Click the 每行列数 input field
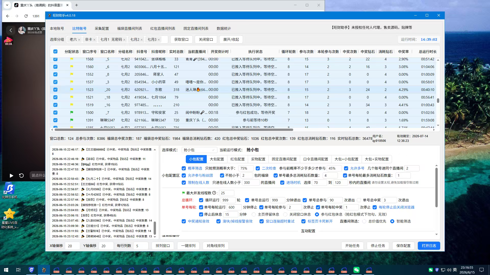Screen dimensions: 490x275 (x=141, y=246)
